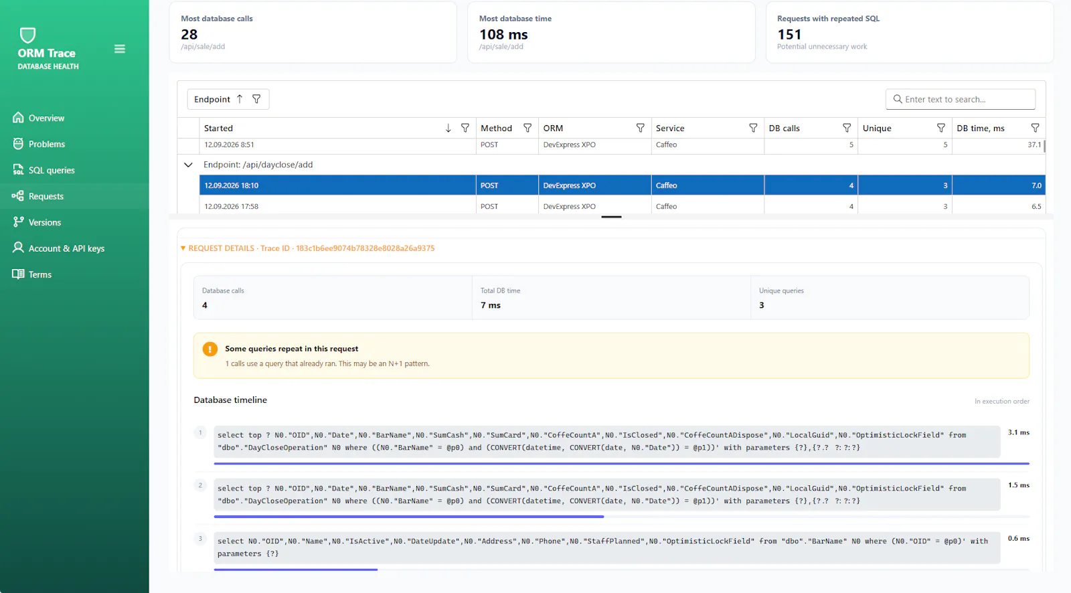Screen dimensions: 1071x593
Task: Open the Service column filter
Action: tap(754, 128)
